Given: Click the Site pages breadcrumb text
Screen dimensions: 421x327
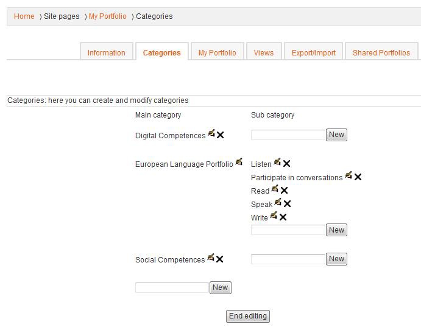Looking at the screenshot, I should point(62,16).
